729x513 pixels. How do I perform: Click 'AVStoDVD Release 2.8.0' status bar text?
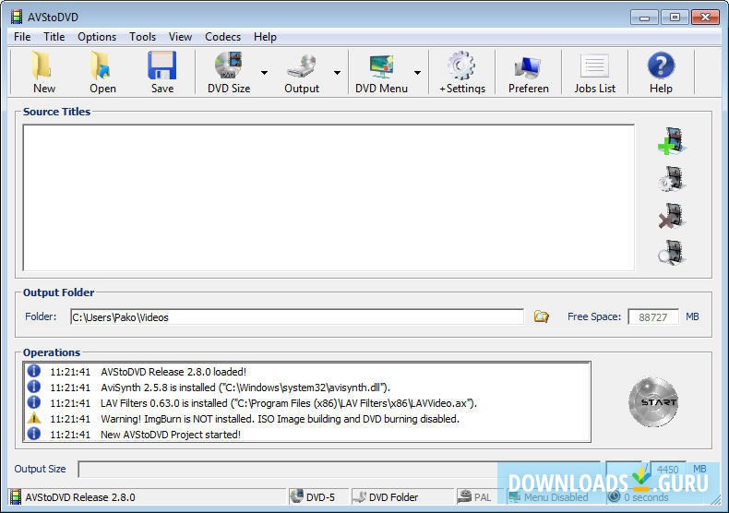pos(80,497)
